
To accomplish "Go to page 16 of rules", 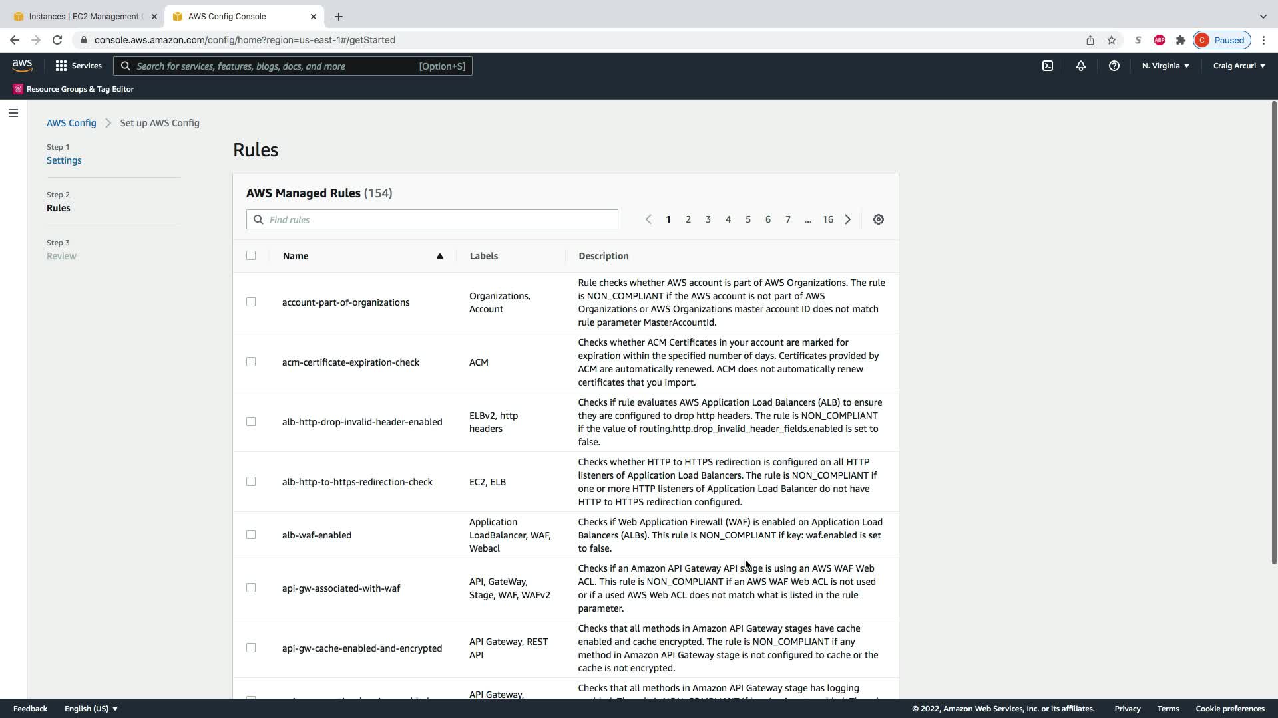I will (x=827, y=219).
